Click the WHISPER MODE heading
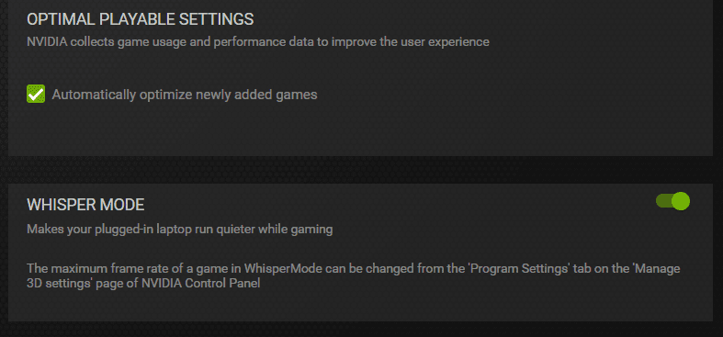 coord(85,205)
